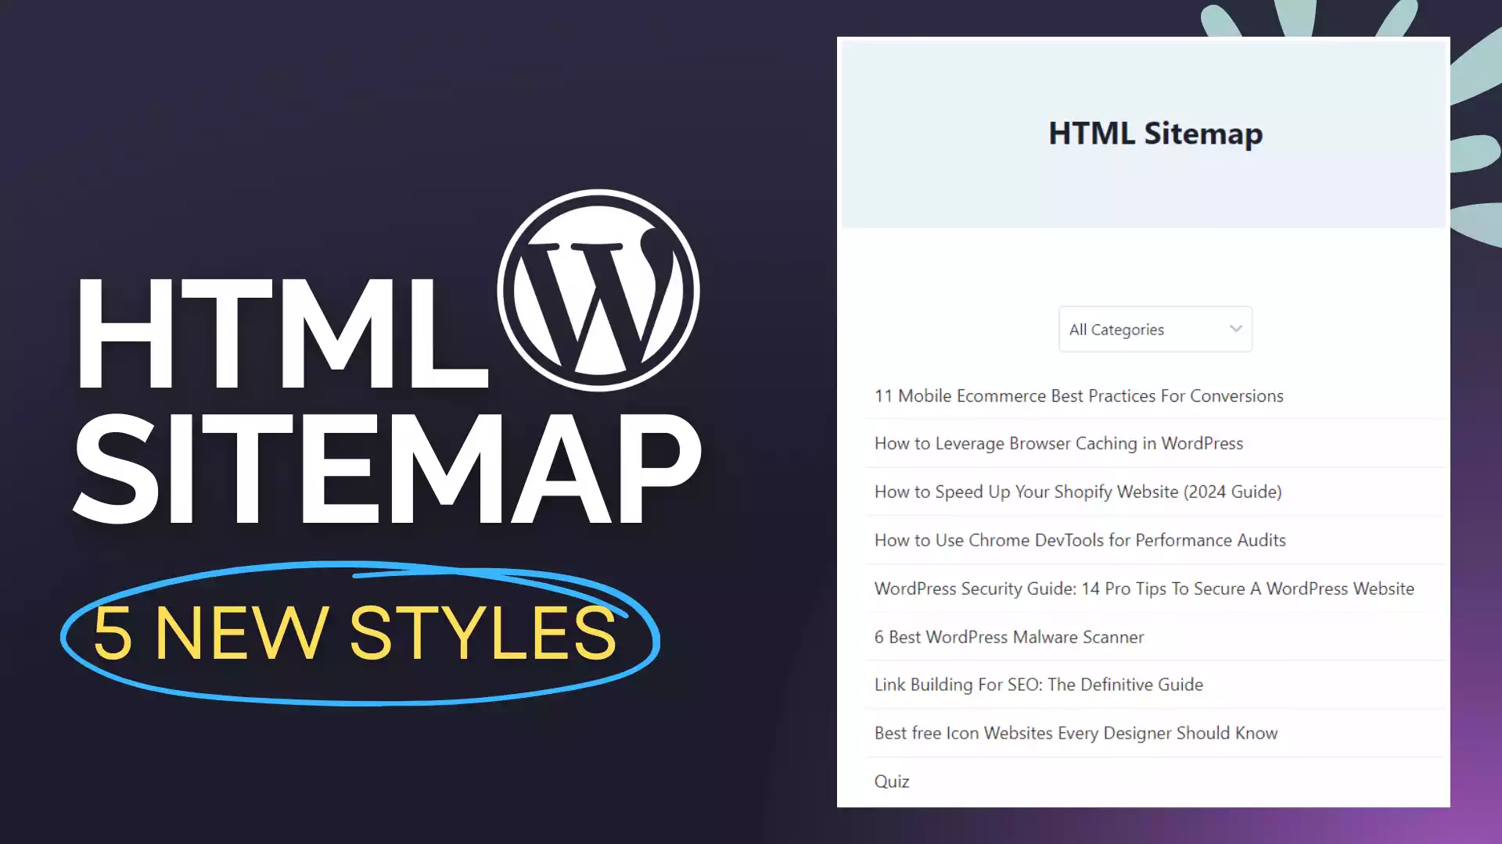The width and height of the screenshot is (1502, 844).
Task: Click the dropdown chevron arrow next to All Categories
Action: click(1235, 329)
